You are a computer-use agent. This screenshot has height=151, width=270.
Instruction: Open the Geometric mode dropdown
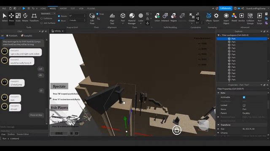48,13
